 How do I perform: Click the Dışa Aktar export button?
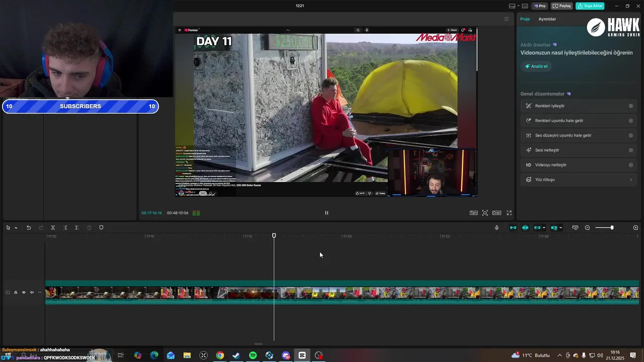(590, 6)
